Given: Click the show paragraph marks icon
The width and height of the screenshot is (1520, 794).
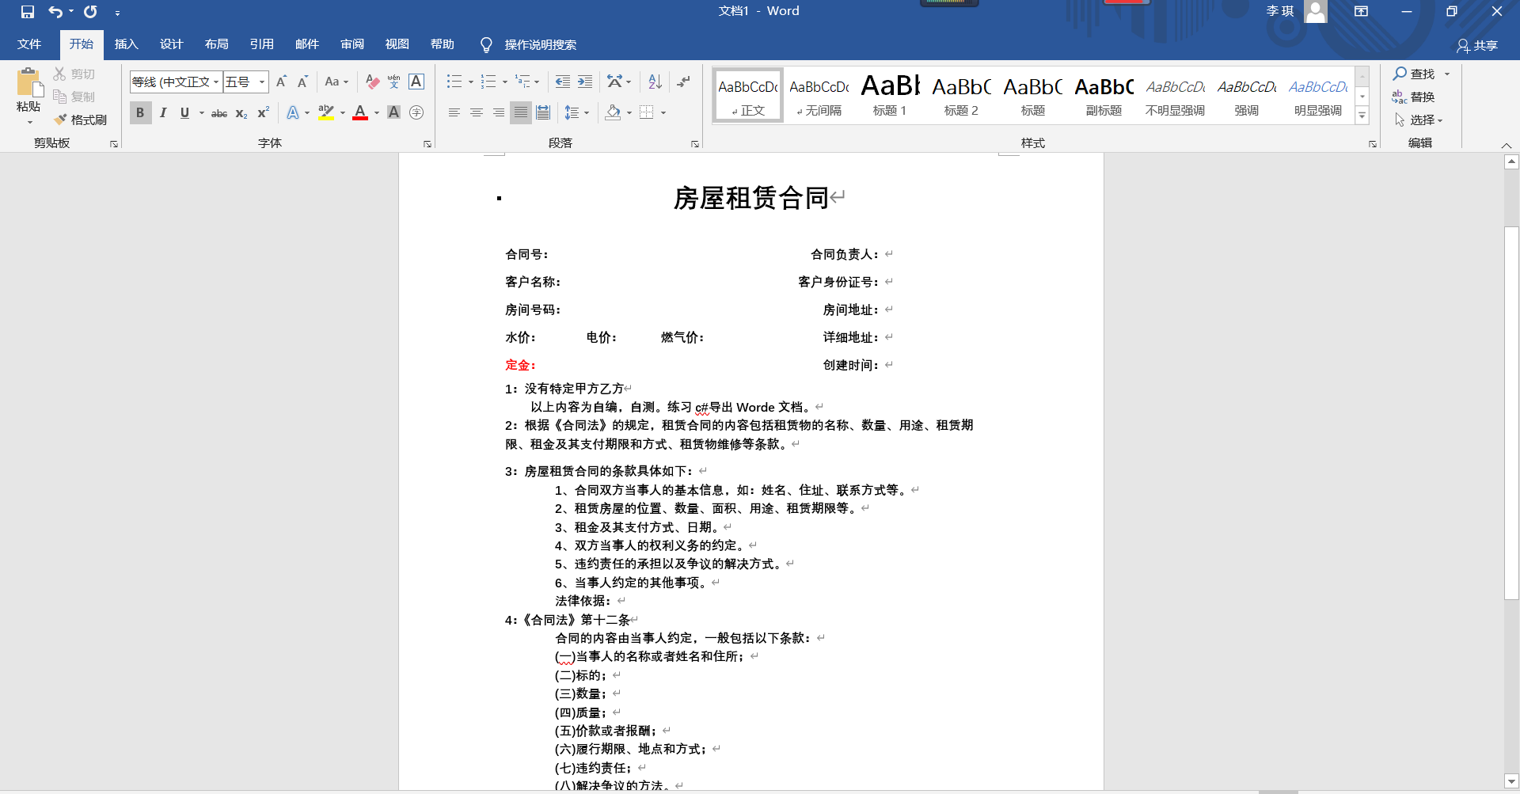Looking at the screenshot, I should click(684, 82).
